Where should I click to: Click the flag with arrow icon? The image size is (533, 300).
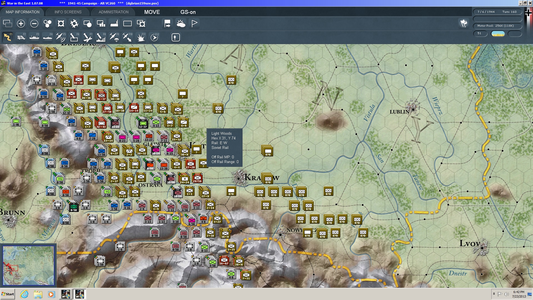pyautogui.click(x=167, y=24)
